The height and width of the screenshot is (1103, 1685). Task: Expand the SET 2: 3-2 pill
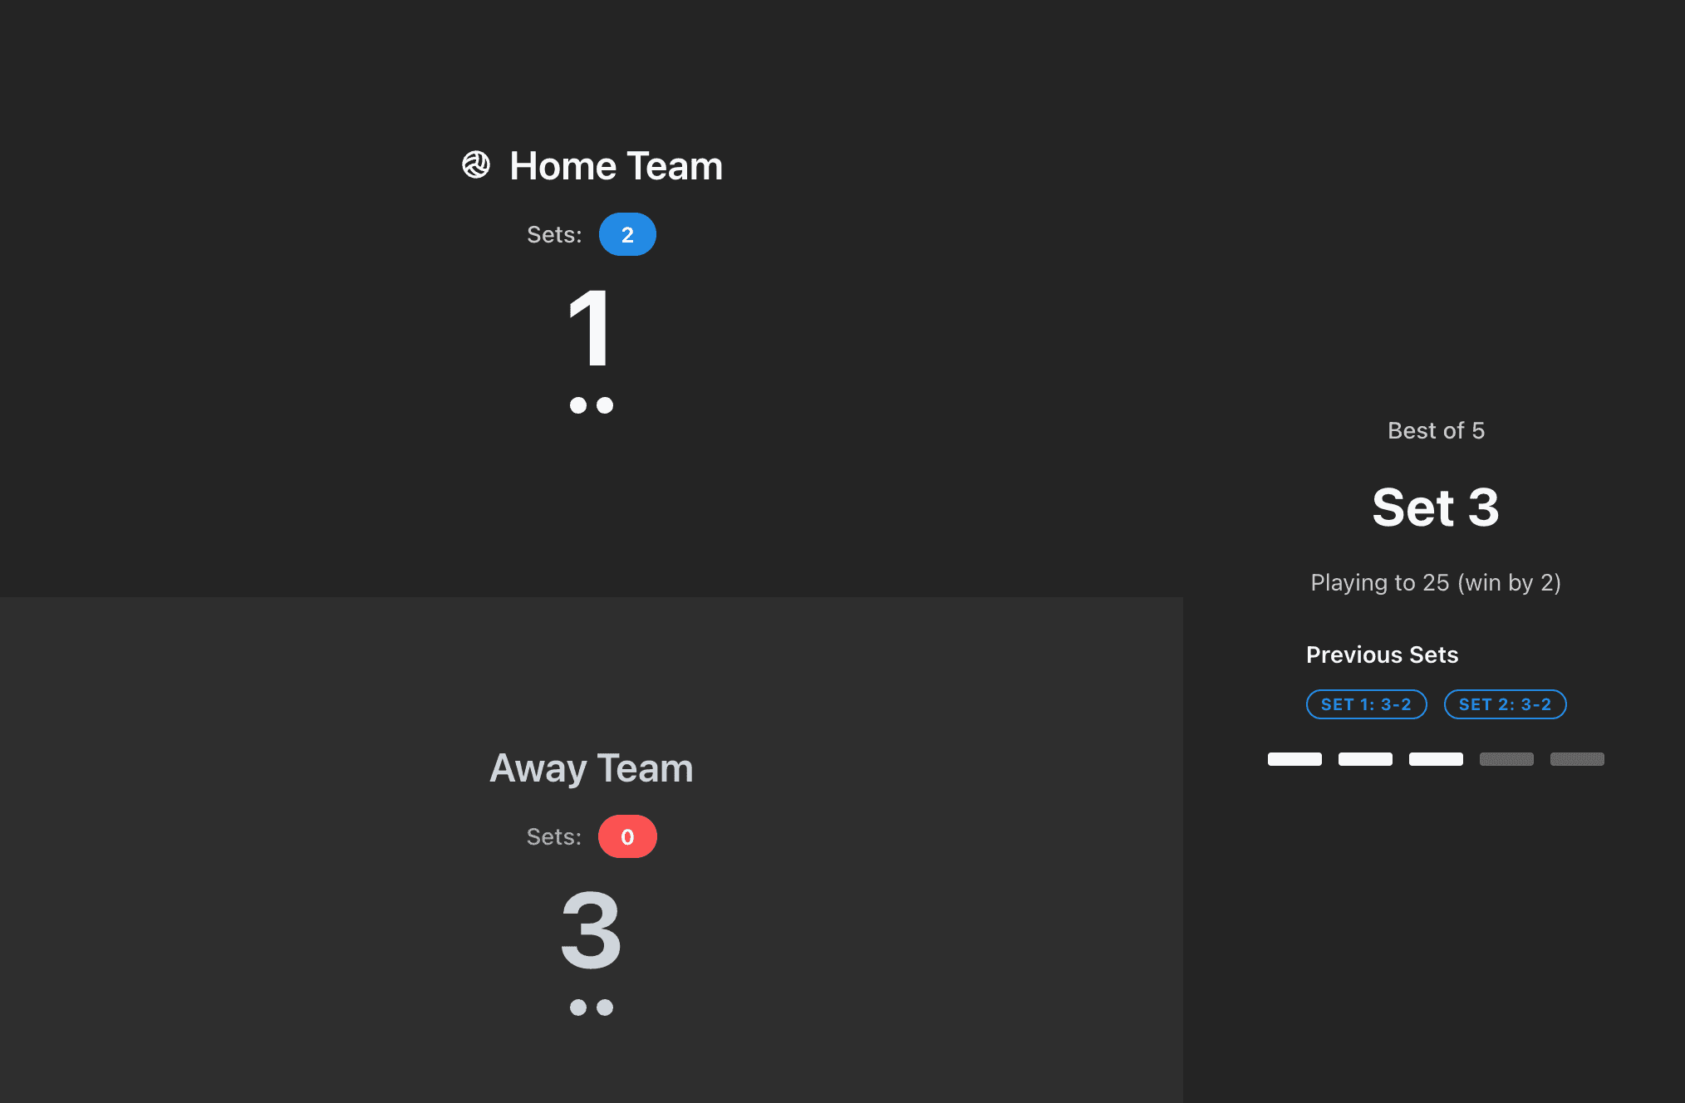1506,703
